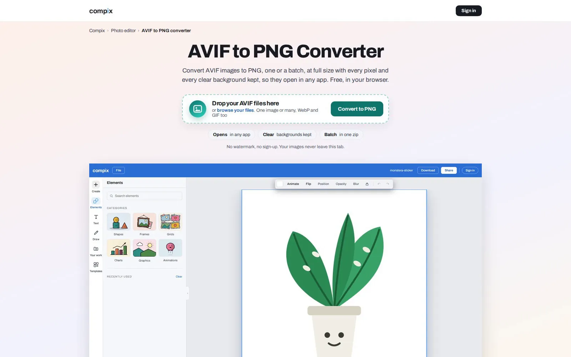Collapse the Elements panel with side handle
Screen dimensions: 571x357
[x=188, y=293]
